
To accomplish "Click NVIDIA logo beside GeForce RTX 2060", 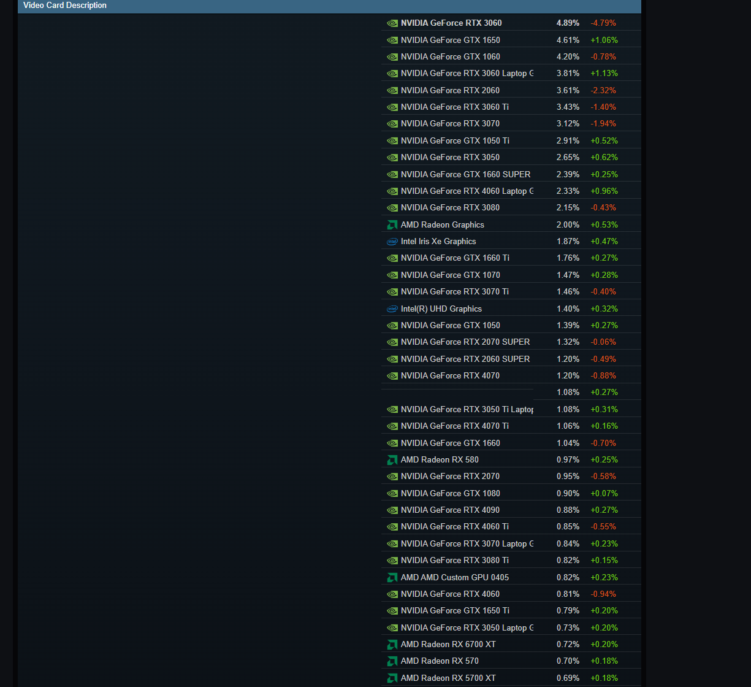I will (x=392, y=91).
